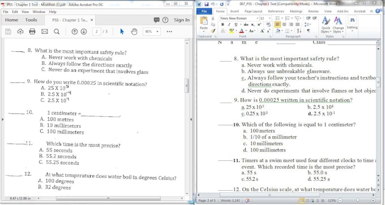
Task: Cut selection with scissors icon in Word
Action: point(213,19)
